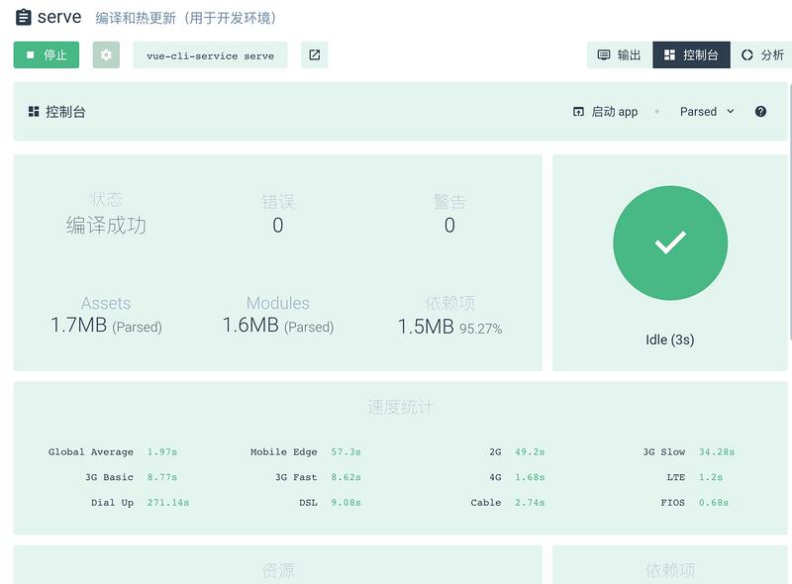792x584 pixels.
Task: Click the LTE 1.2s value
Action: click(x=711, y=477)
